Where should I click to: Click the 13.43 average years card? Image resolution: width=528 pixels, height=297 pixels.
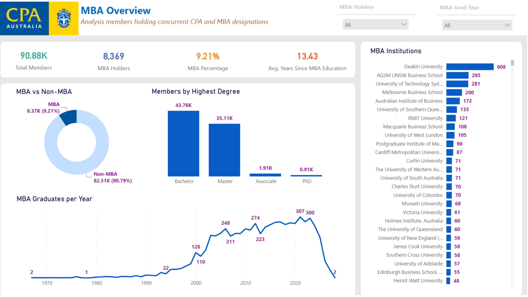click(x=307, y=61)
